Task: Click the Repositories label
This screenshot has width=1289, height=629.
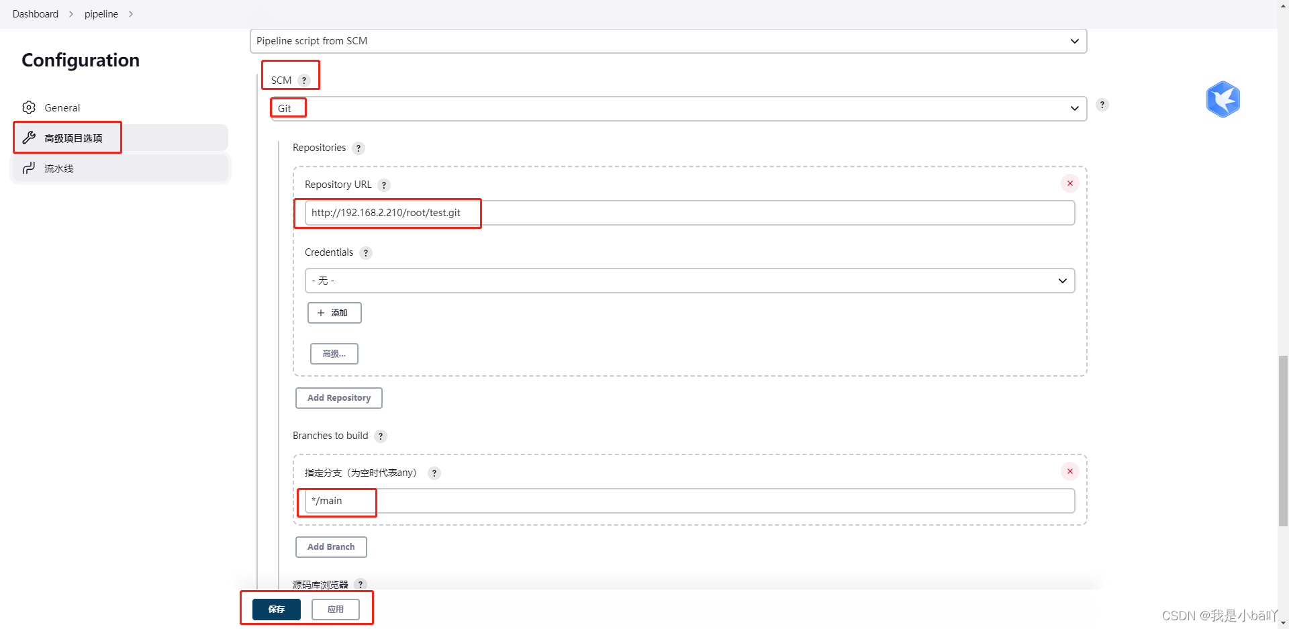Action: 320,148
